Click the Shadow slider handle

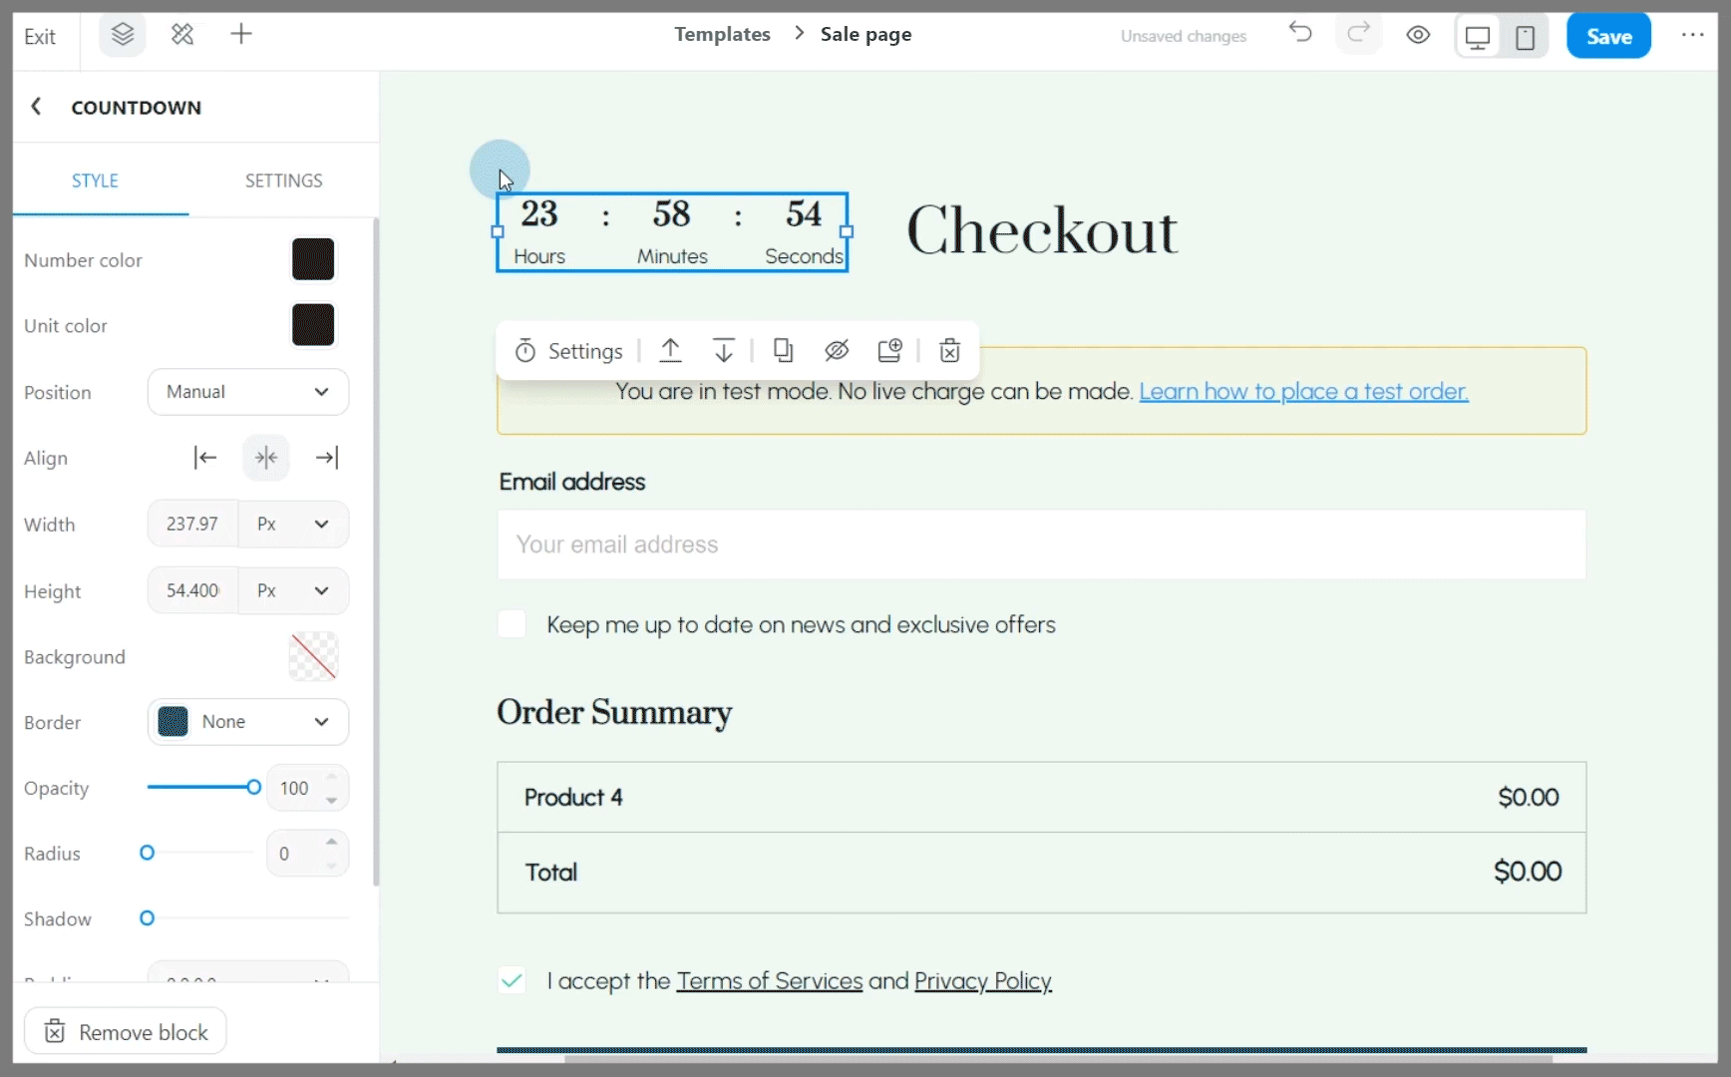point(147,917)
